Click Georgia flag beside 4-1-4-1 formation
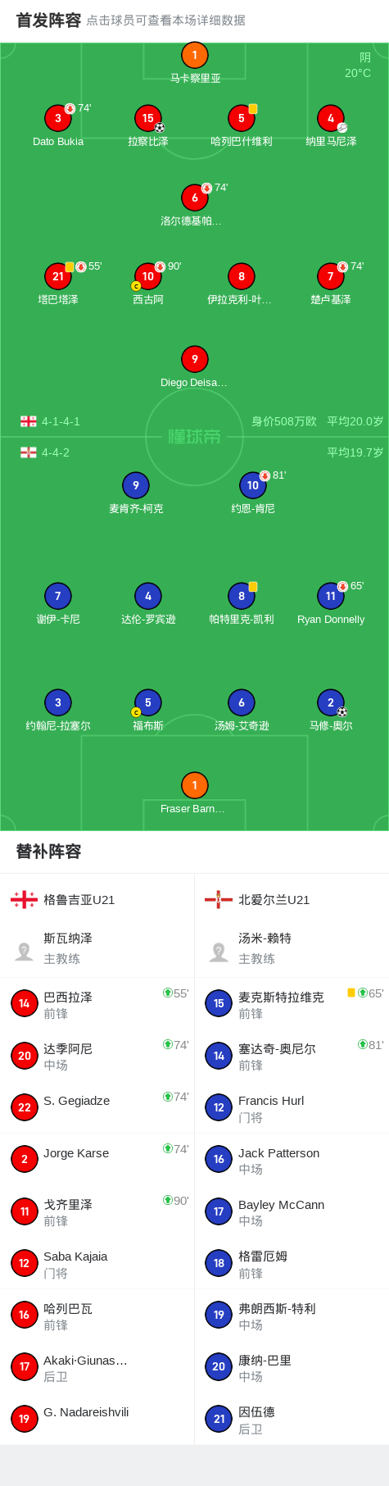The width and height of the screenshot is (389, 1486). click(x=29, y=421)
